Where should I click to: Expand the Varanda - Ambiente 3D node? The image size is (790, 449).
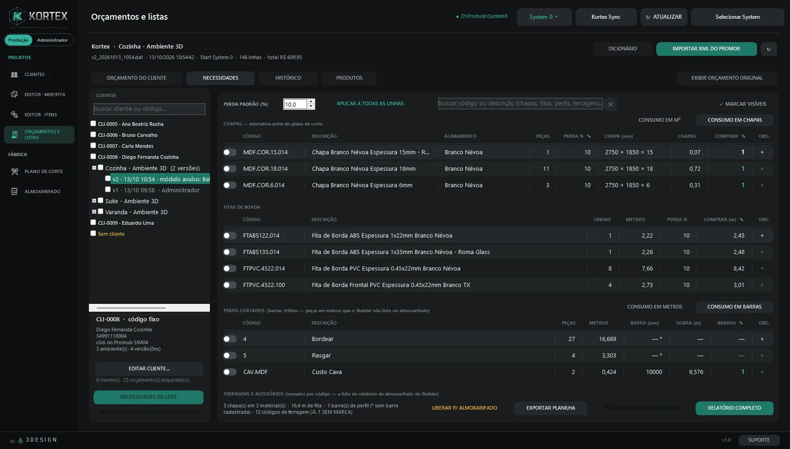(x=94, y=212)
